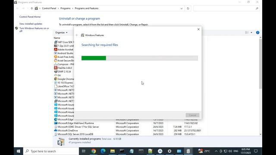Sort by the Name column header
The width and height of the screenshot is (276, 155).
point(57,38)
